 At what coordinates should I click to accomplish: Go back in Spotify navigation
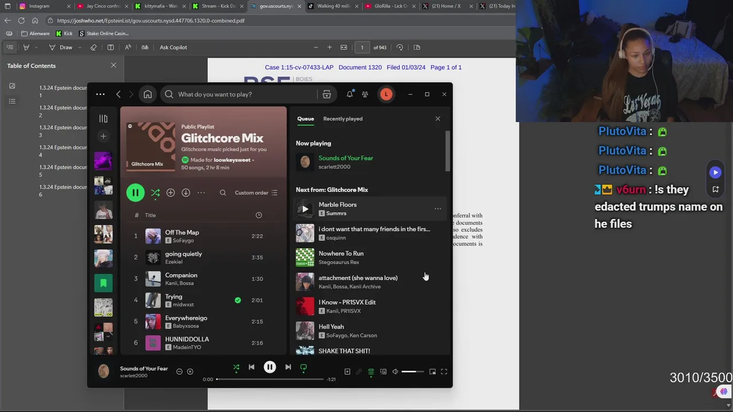click(x=119, y=94)
